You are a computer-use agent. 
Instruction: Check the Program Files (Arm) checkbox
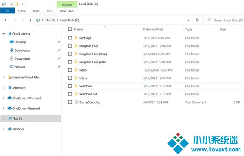click(70, 54)
